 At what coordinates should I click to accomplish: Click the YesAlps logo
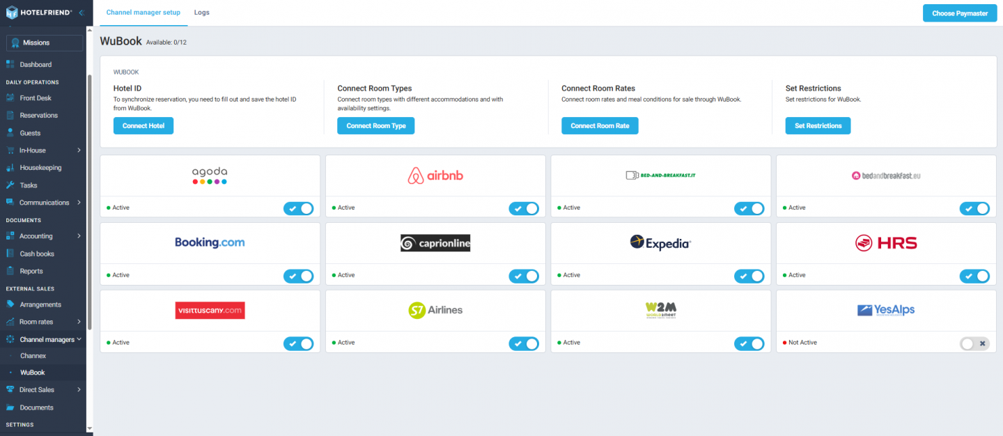[x=886, y=310]
